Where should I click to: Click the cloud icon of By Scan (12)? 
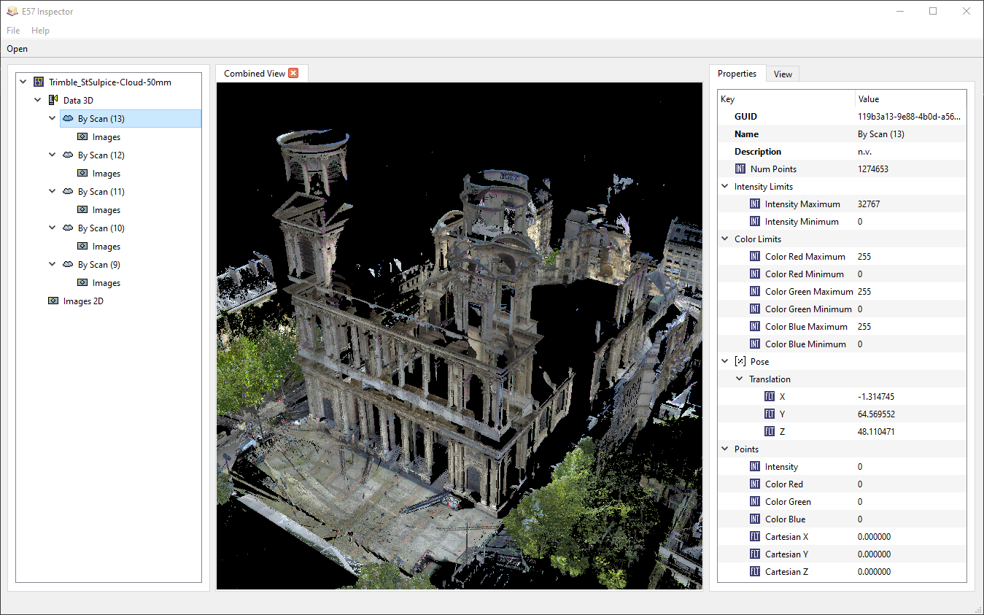(68, 155)
